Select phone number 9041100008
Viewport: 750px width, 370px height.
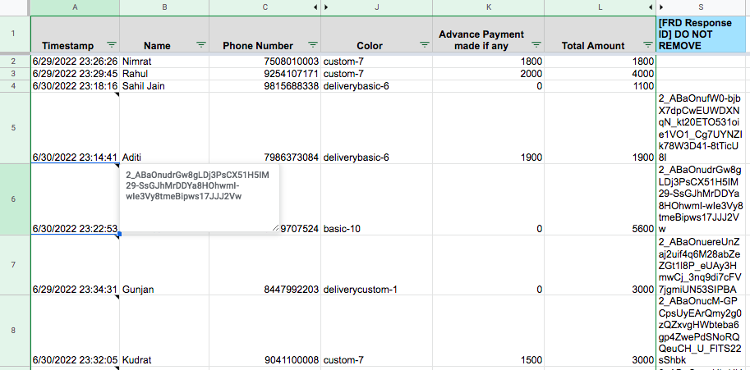265,331
